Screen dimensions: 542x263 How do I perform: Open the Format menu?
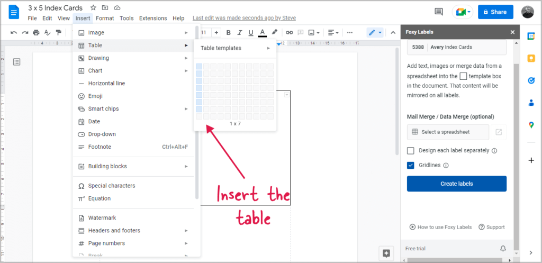pyautogui.click(x=105, y=19)
